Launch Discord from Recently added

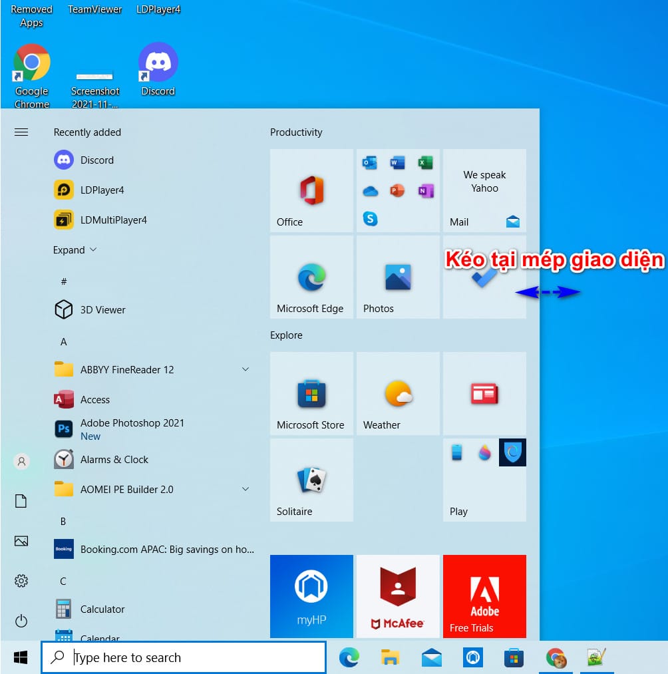point(155,160)
